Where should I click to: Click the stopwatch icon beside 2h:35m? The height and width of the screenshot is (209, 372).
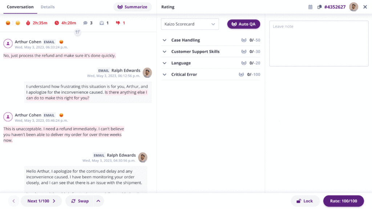pos(28,23)
